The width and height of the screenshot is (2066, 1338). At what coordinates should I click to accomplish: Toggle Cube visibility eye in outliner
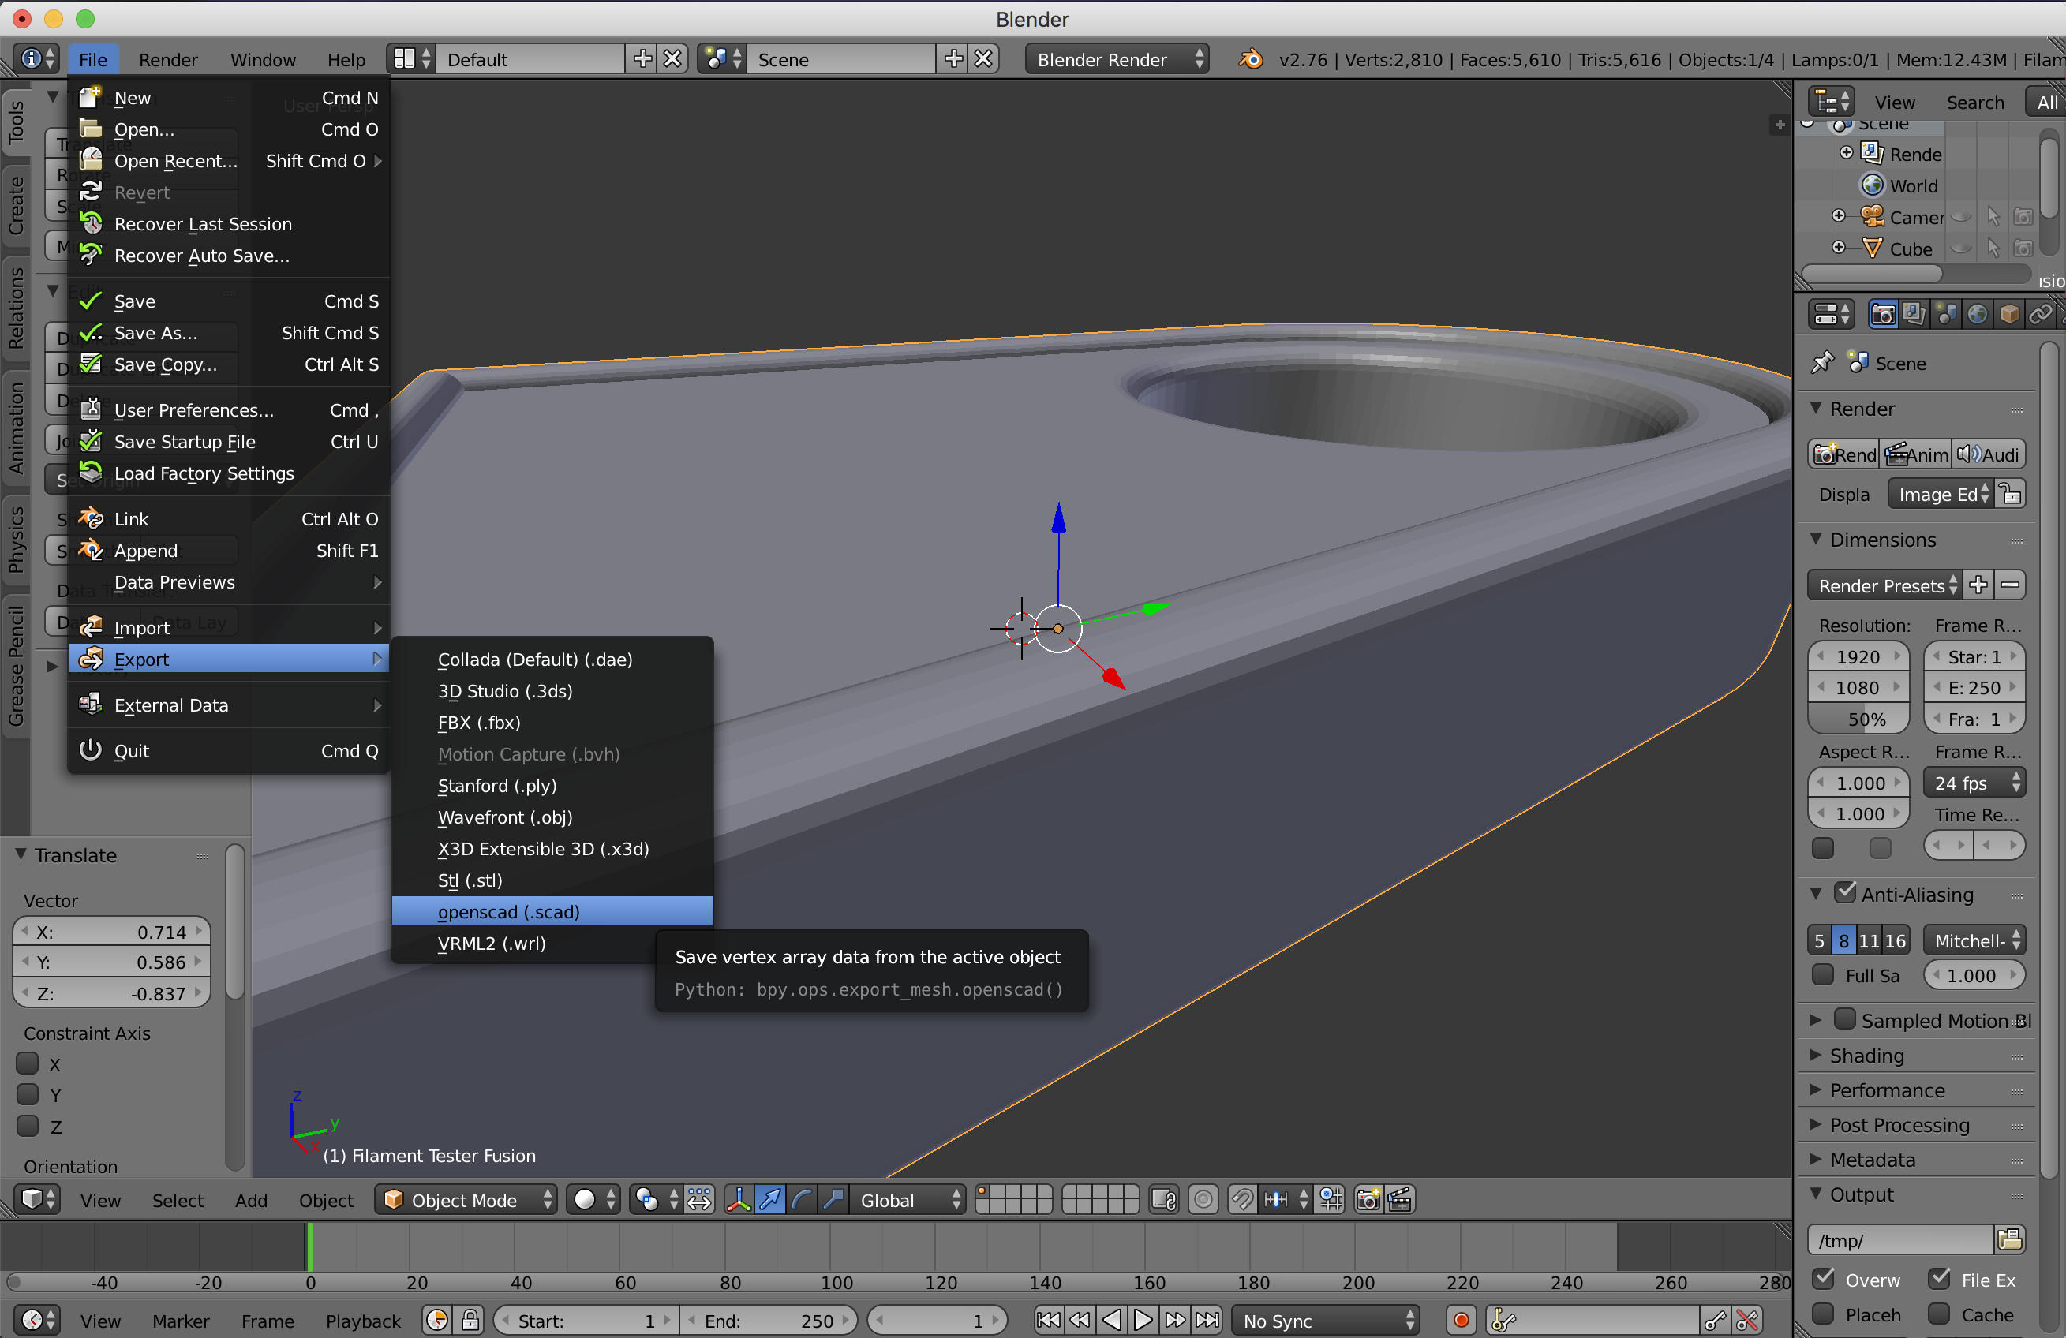(x=1960, y=249)
